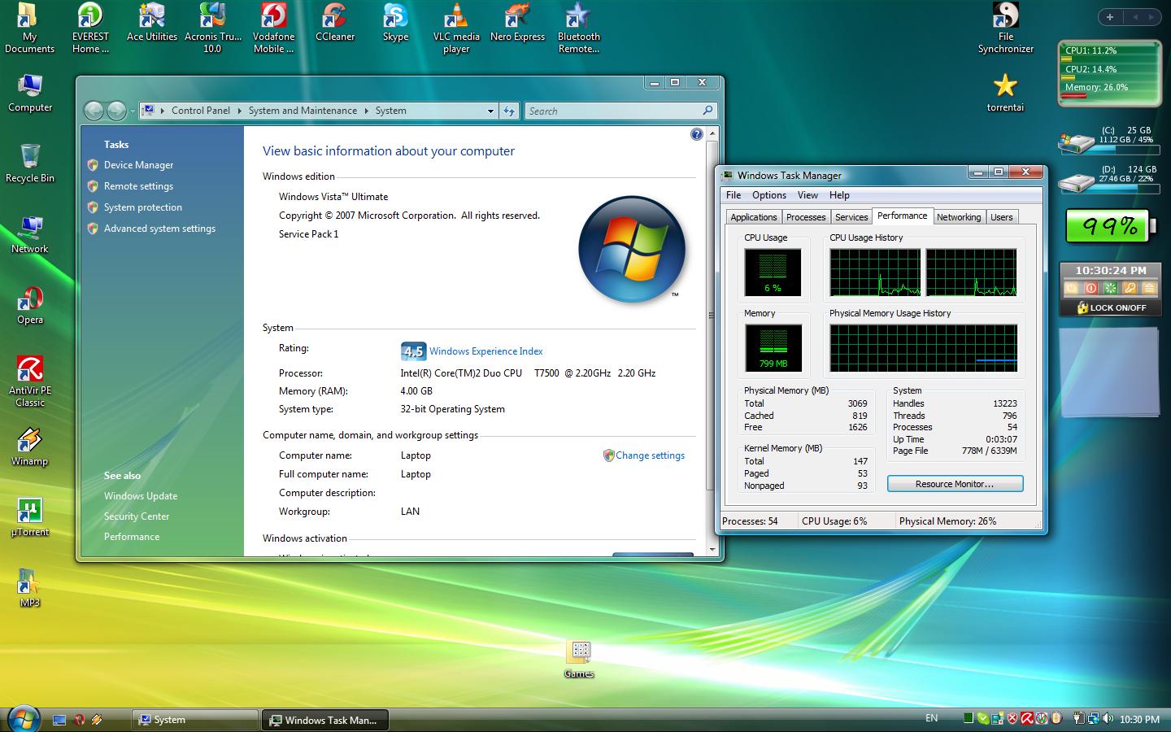Click the System taskbar button
1171x732 pixels.
[x=195, y=720]
